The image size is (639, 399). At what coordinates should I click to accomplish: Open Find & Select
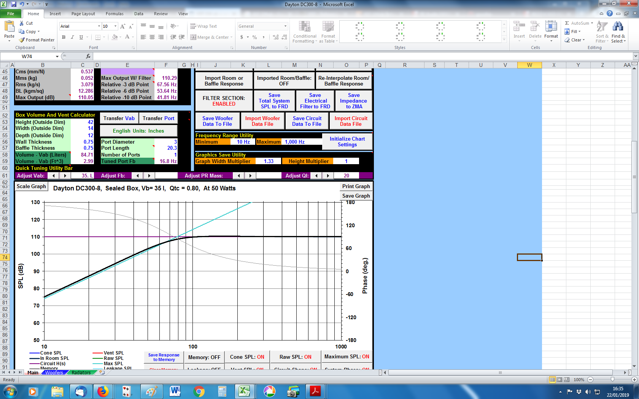click(x=618, y=32)
